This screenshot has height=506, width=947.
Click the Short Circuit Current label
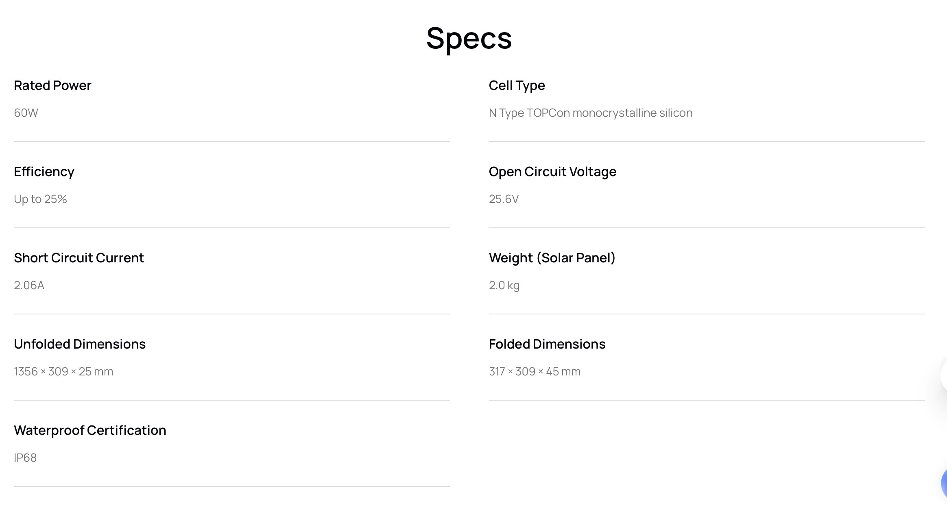pos(79,258)
